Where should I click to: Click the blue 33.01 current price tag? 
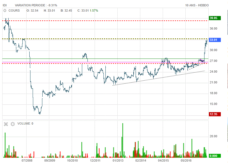pyautogui.click(x=215, y=40)
